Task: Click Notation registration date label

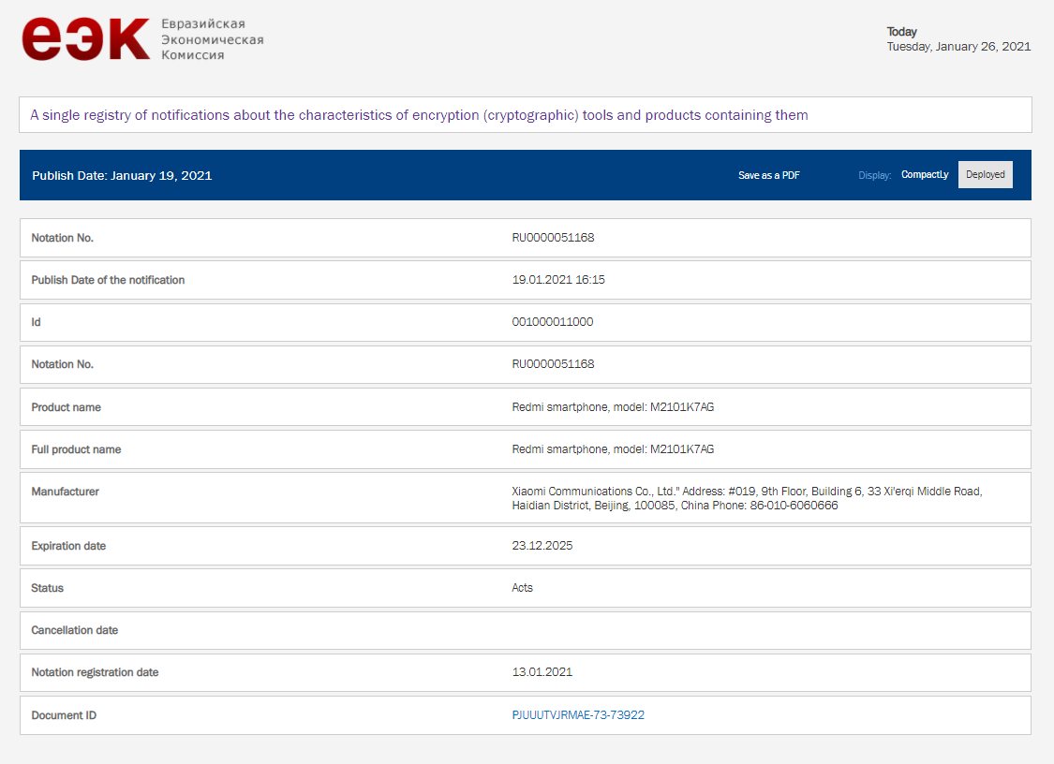Action: tap(95, 672)
